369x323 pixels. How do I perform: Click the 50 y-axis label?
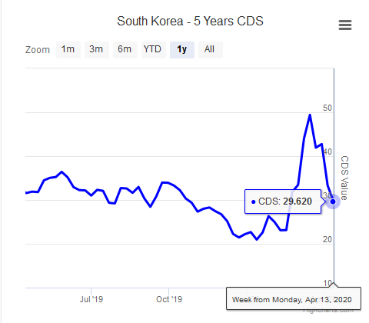pyautogui.click(x=327, y=108)
